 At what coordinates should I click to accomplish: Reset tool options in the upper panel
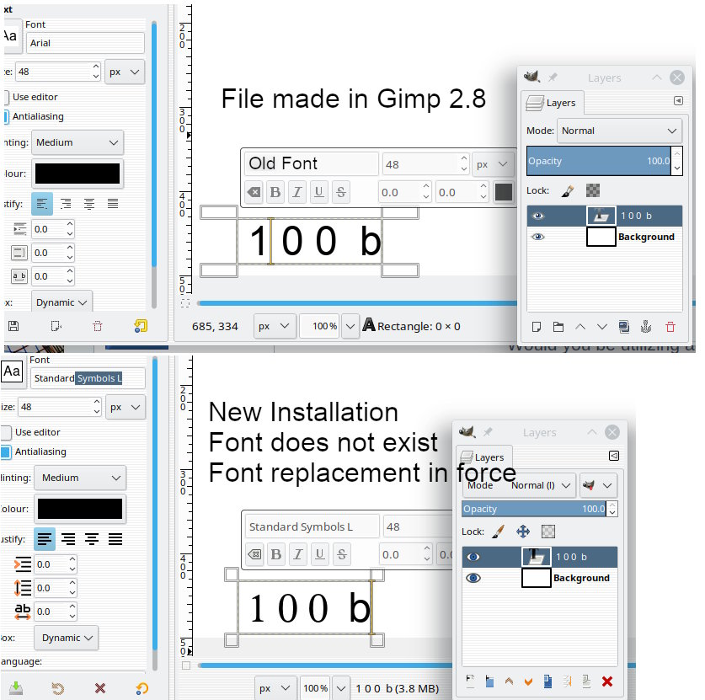point(141,326)
